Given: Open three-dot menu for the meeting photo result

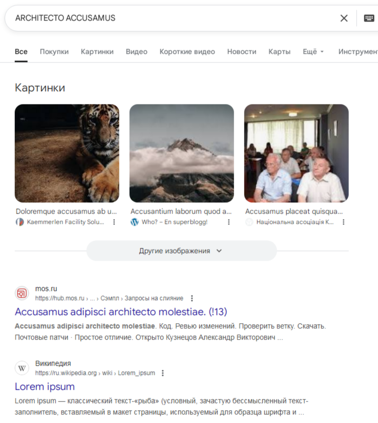Looking at the screenshot, I should (x=344, y=222).
